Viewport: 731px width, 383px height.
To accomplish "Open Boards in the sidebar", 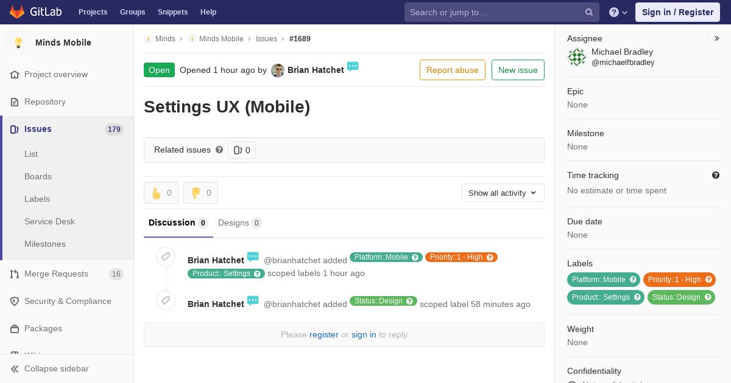I will tap(38, 176).
